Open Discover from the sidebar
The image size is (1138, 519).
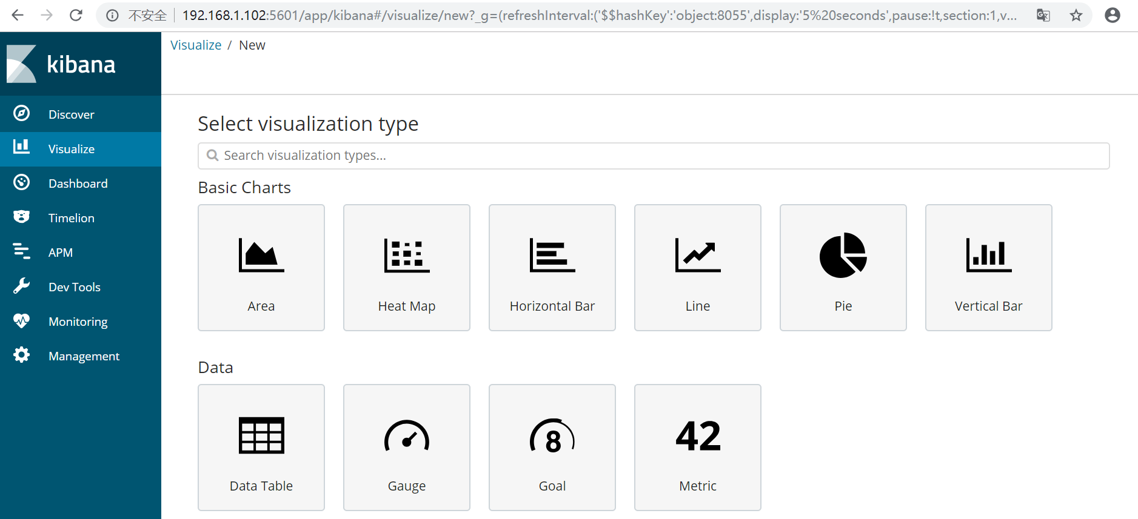pyautogui.click(x=81, y=114)
